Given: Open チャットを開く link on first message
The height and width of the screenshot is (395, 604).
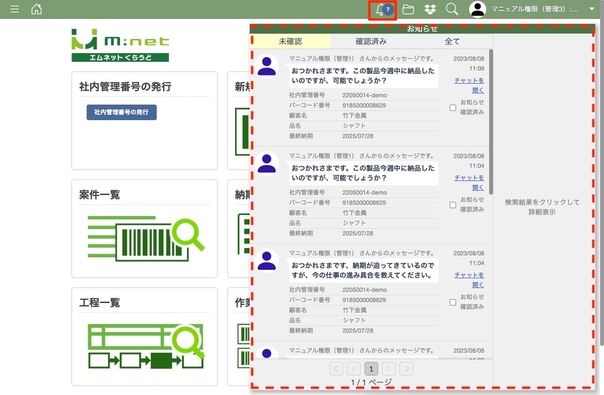Looking at the screenshot, I should [470, 85].
